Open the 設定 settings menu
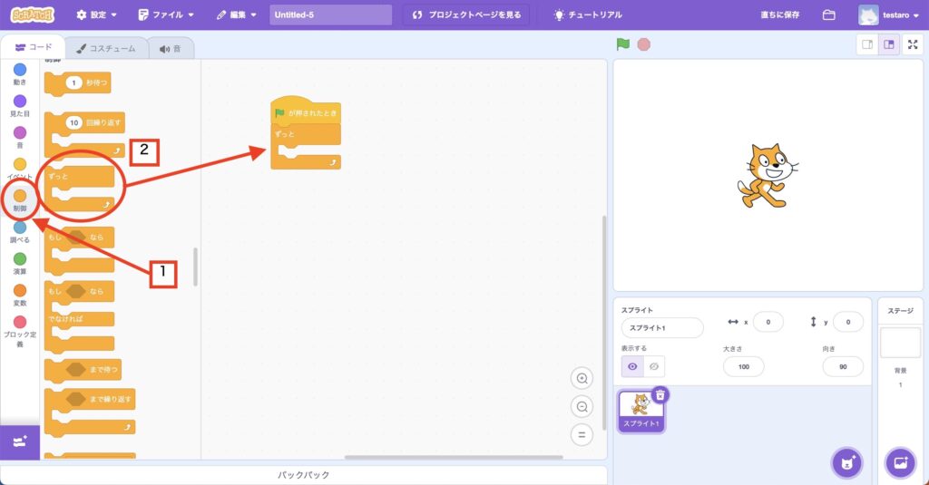 point(96,15)
